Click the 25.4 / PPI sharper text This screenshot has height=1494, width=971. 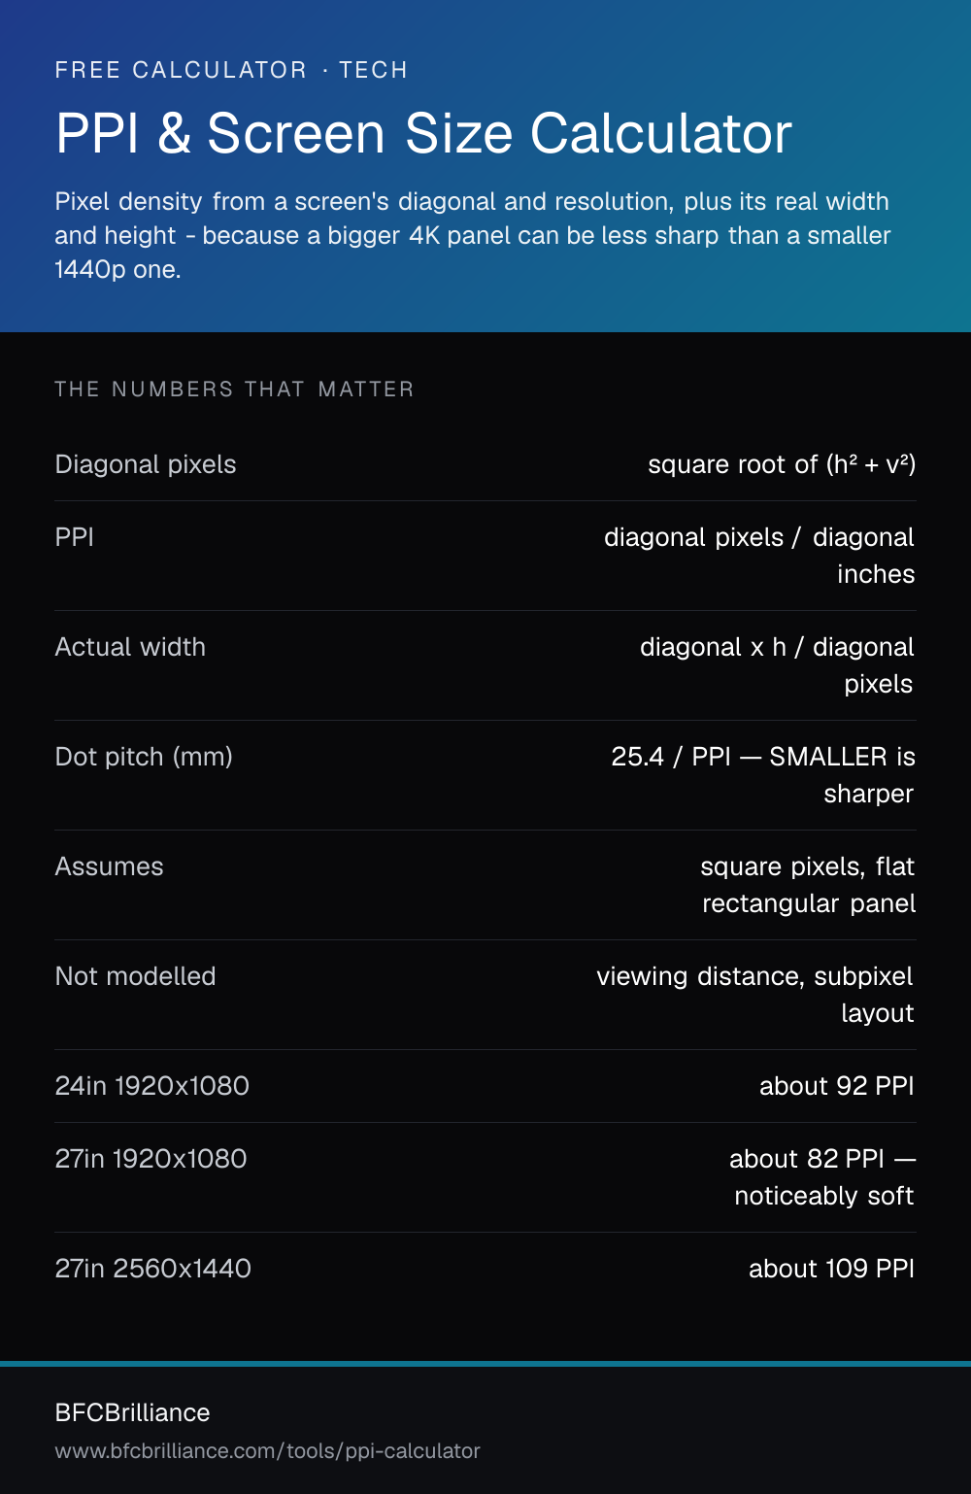point(763,775)
